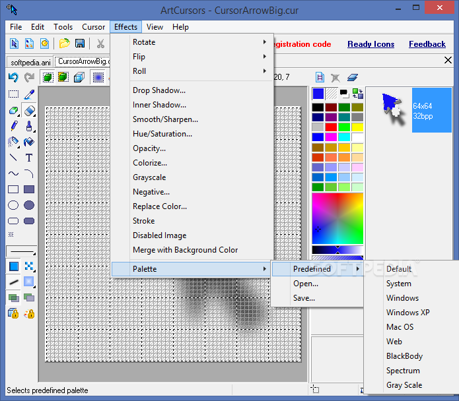
Task: Select Mac OS predefined palette
Action: pos(412,326)
